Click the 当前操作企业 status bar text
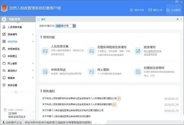The image size is (184, 125). click(x=49, y=123)
